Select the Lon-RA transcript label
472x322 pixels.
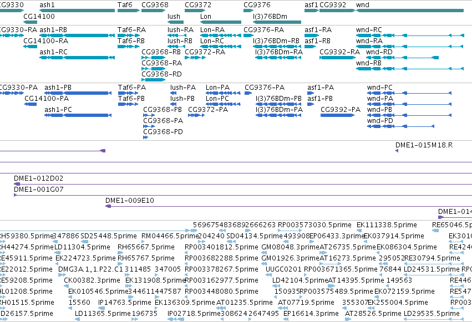coord(212,30)
